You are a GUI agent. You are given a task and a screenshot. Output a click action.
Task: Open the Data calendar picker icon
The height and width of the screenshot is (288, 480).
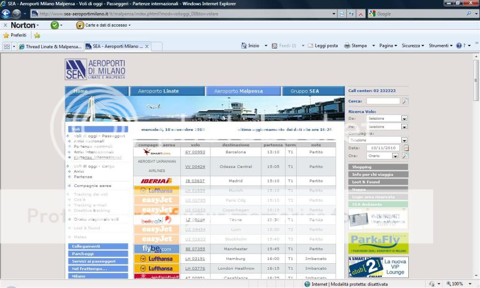406,148
